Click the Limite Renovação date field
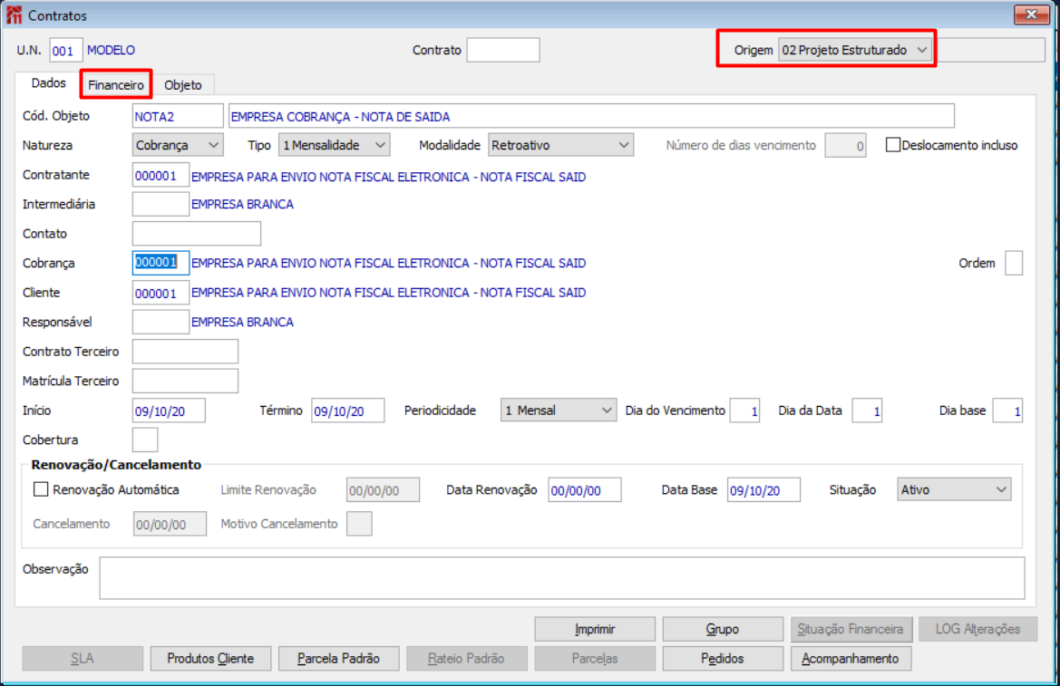Screen dimensions: 1060x686 click(x=383, y=490)
